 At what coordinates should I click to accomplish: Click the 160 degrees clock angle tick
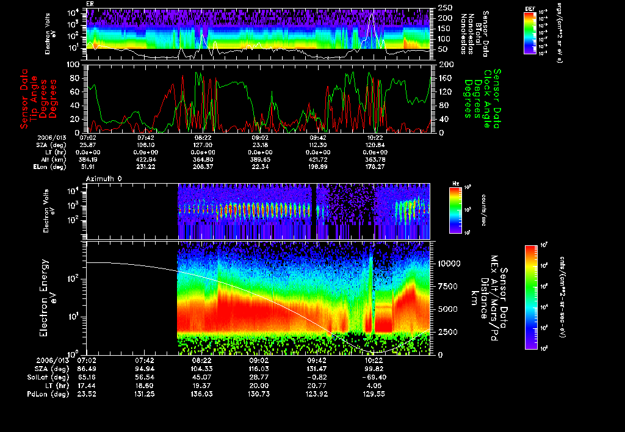pyautogui.click(x=445, y=78)
